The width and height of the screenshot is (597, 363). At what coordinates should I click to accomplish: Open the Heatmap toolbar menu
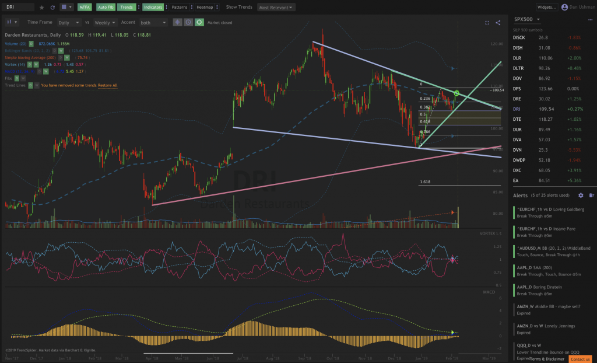coord(205,7)
